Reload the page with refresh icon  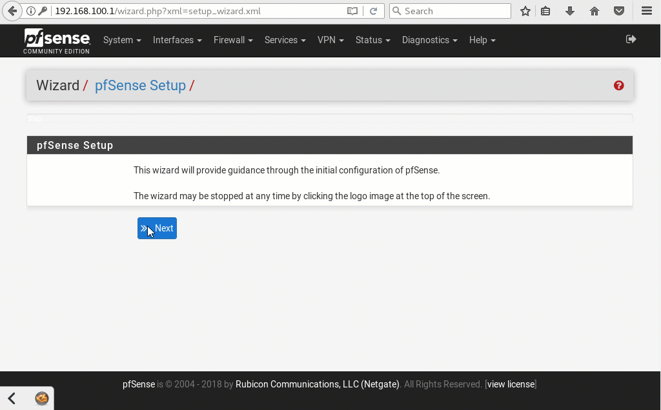click(373, 11)
